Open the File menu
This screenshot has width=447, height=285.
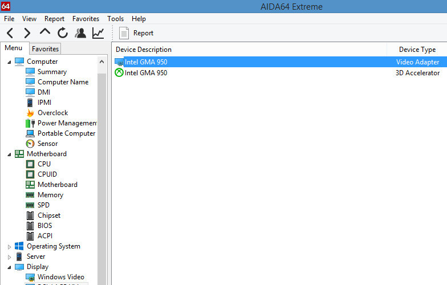[x=9, y=19]
